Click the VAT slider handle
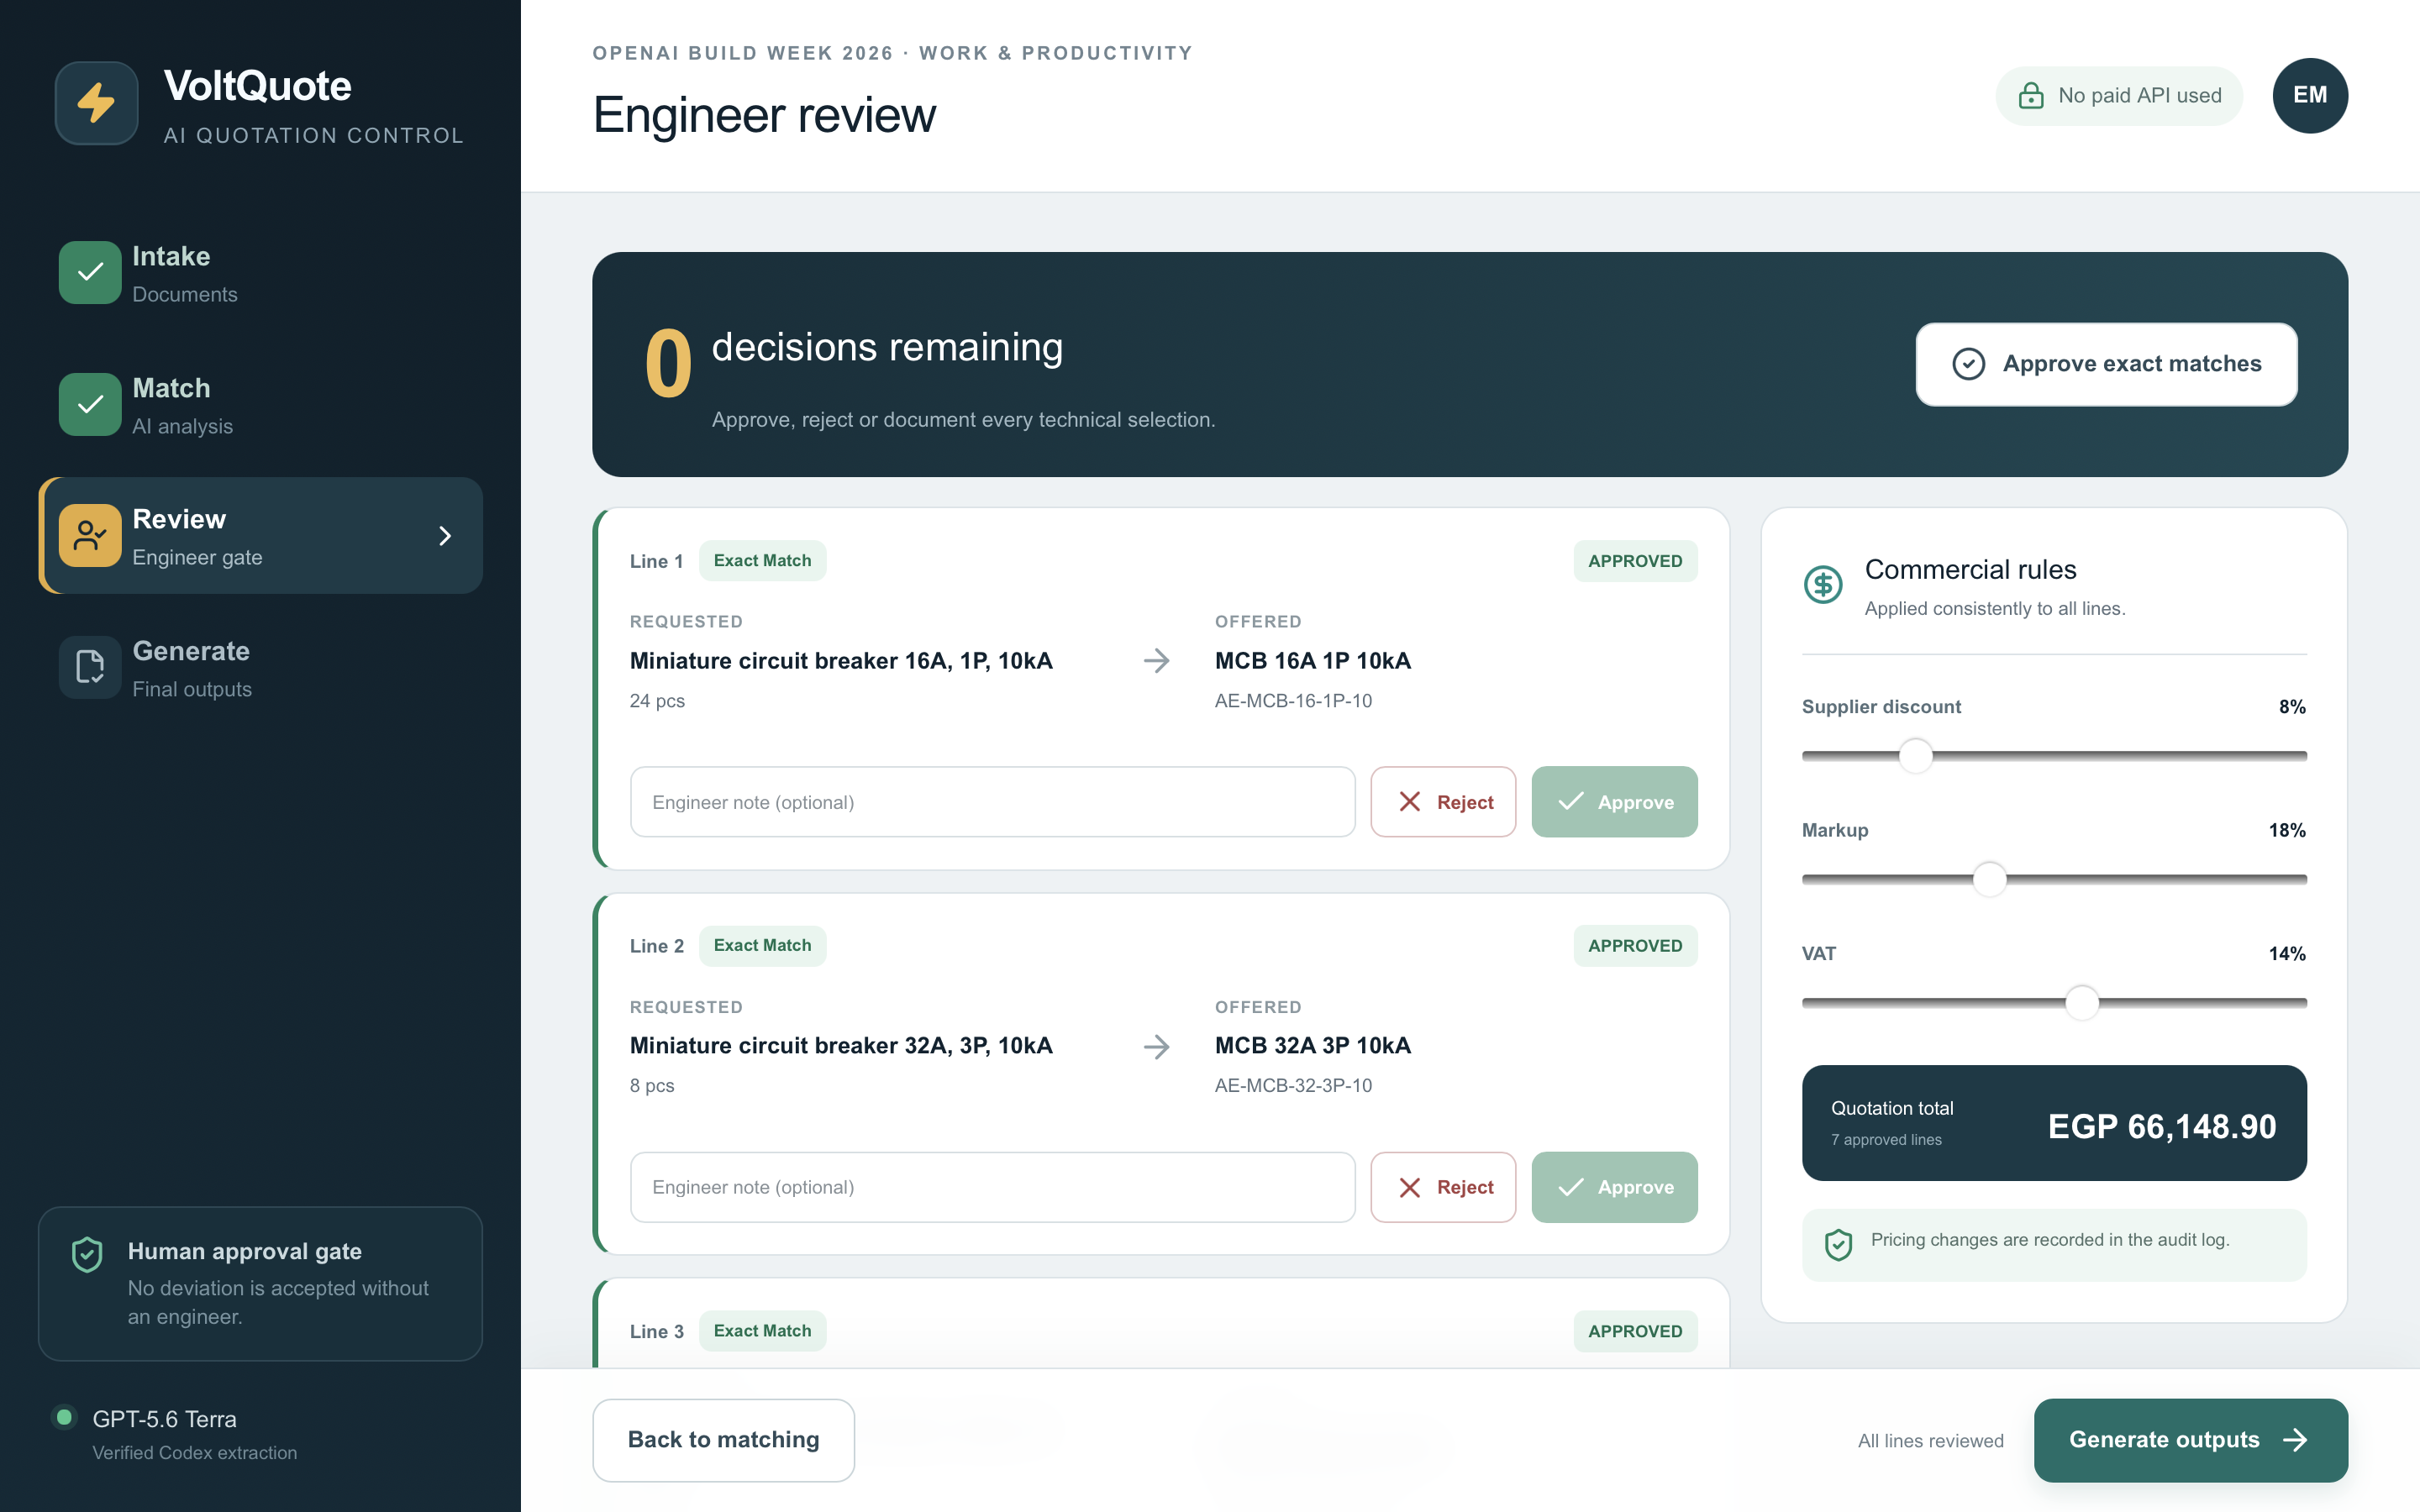The height and width of the screenshot is (1512, 2420). click(x=2082, y=1003)
